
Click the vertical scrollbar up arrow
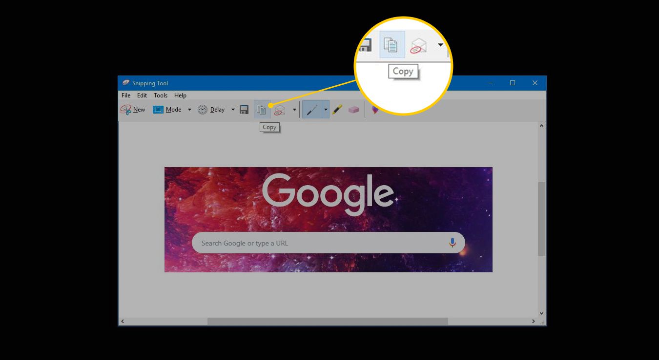[541, 126]
